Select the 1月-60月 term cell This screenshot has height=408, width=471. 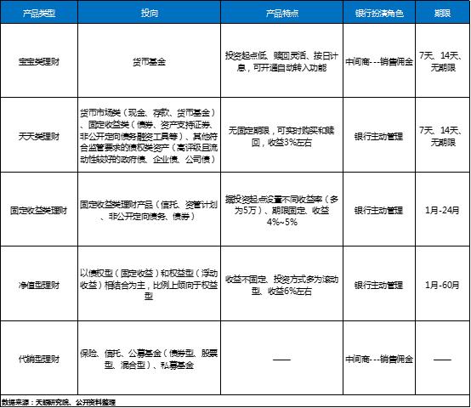pyautogui.click(x=442, y=284)
